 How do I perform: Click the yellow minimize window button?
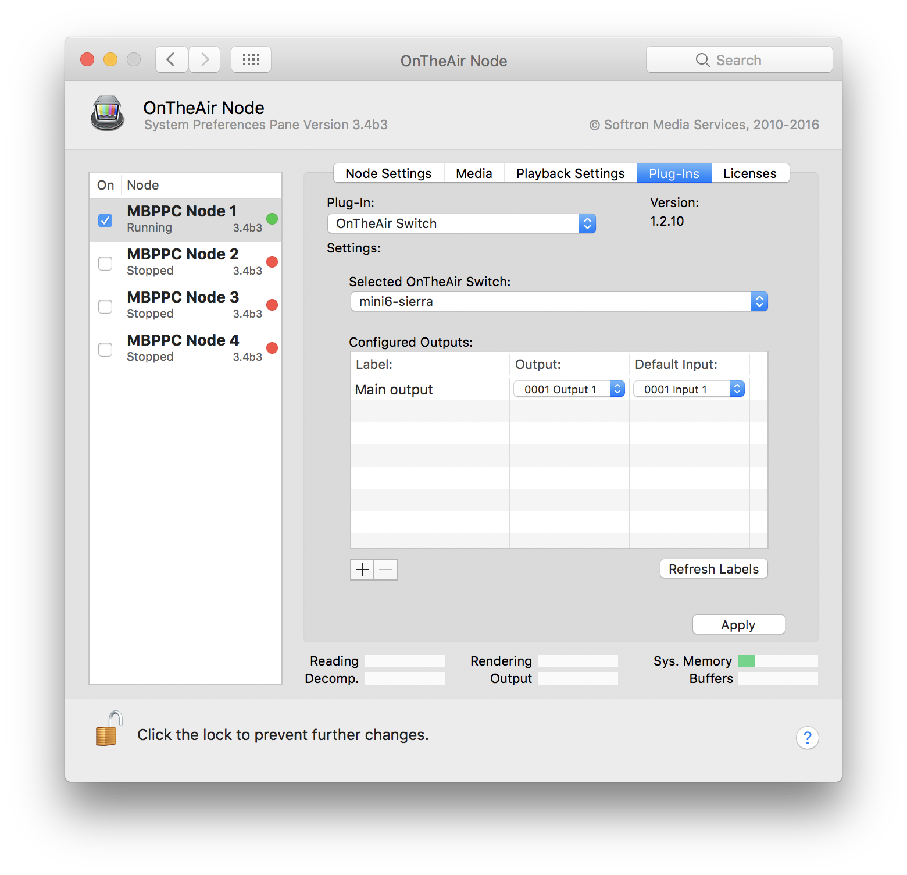click(110, 59)
